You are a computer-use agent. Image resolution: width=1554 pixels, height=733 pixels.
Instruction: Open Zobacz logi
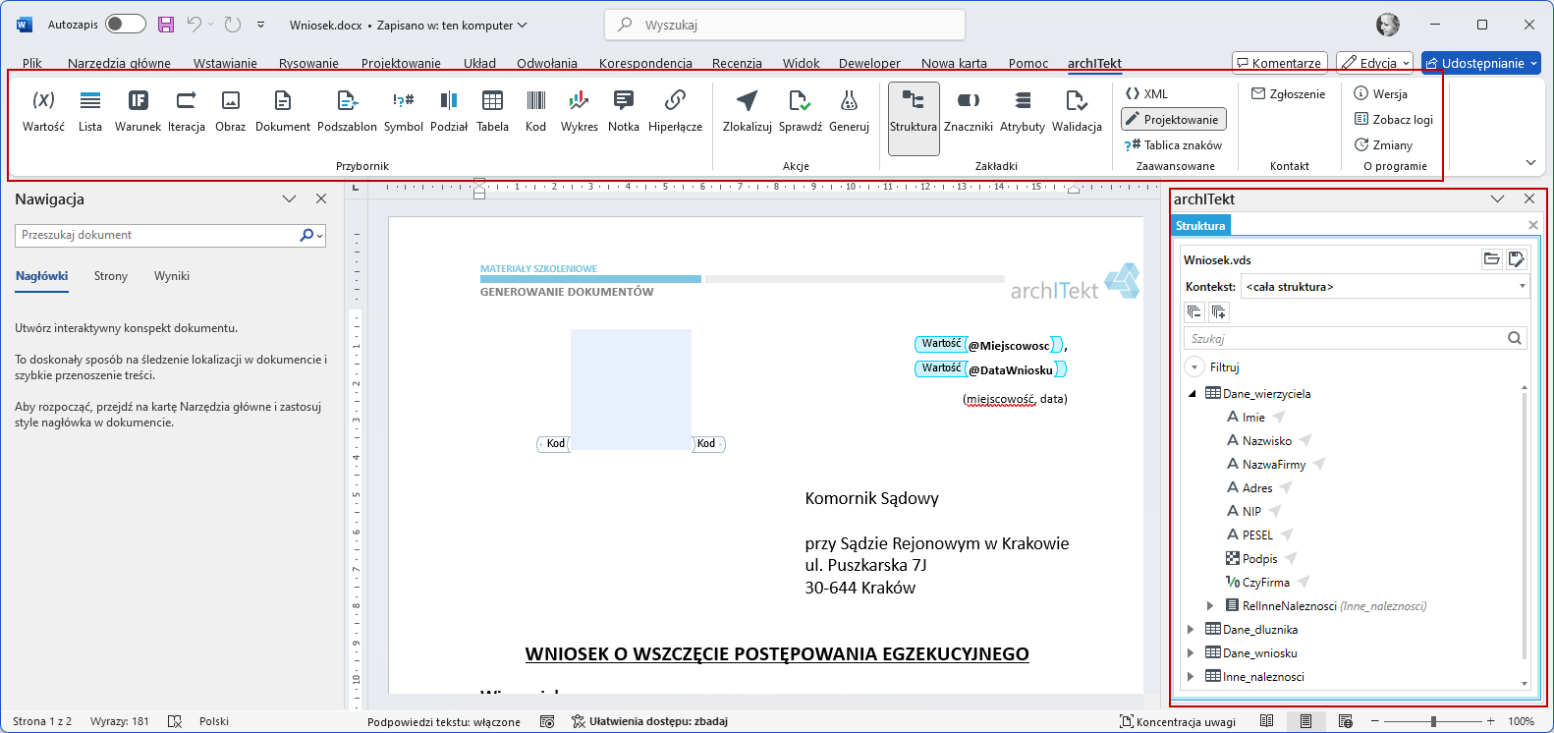[1394, 120]
